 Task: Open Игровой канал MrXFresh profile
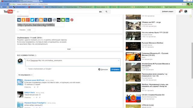click(x=34, y=80)
